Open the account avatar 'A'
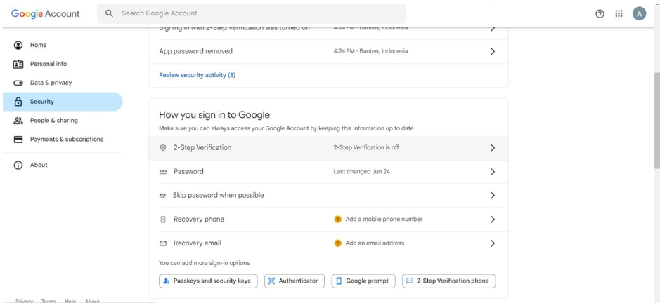This screenshot has width=660, height=303. point(639,14)
